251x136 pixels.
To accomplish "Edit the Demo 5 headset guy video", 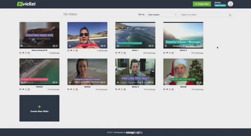I will (x=116, y=89).
